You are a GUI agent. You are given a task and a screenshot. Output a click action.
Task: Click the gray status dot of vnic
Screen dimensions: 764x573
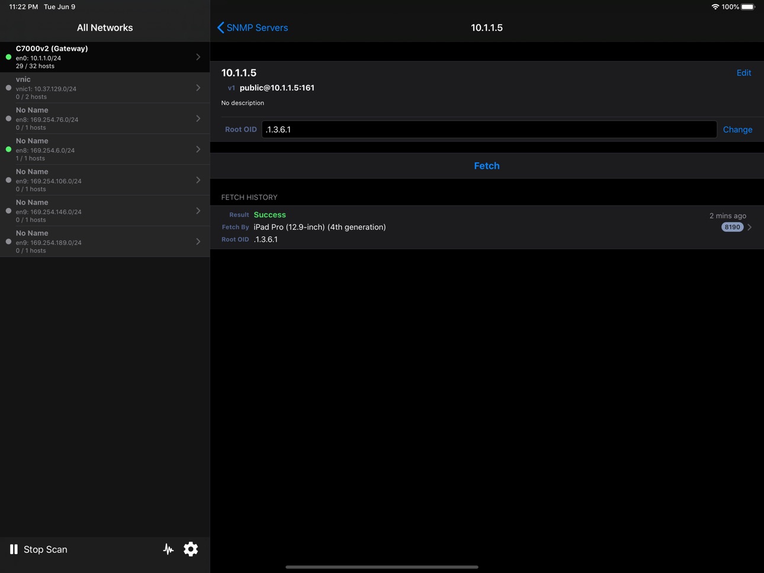point(8,88)
